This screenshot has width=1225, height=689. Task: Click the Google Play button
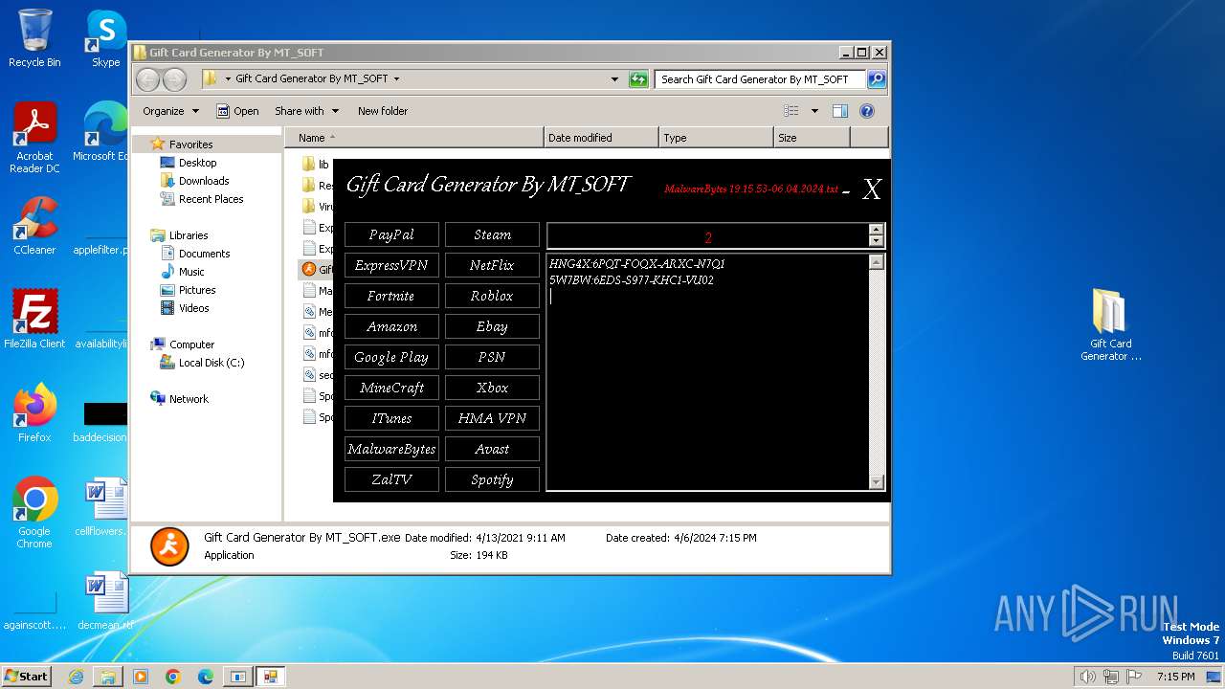pyautogui.click(x=391, y=357)
